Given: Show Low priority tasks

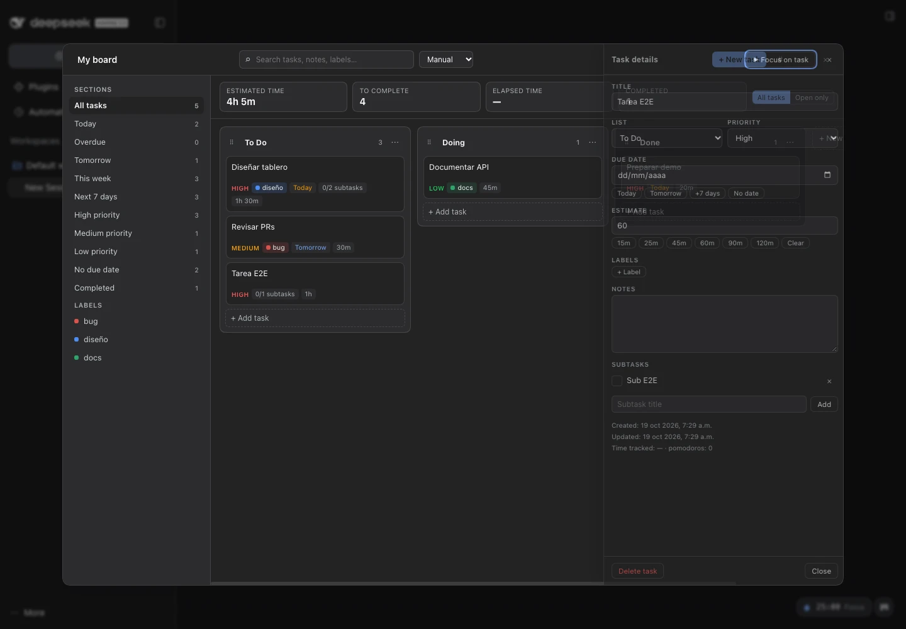Looking at the screenshot, I should pyautogui.click(x=137, y=252).
